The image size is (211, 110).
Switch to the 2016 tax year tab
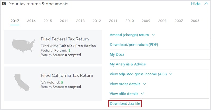(x=31, y=21)
